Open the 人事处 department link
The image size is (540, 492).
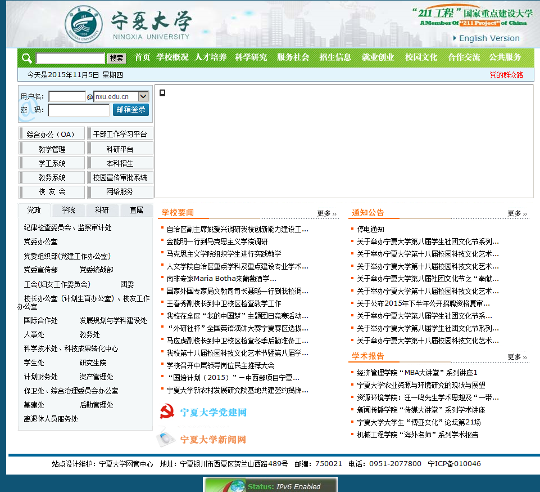[34, 335]
